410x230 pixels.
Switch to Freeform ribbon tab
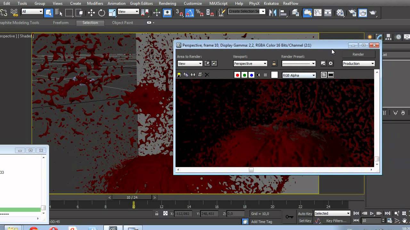(x=61, y=23)
